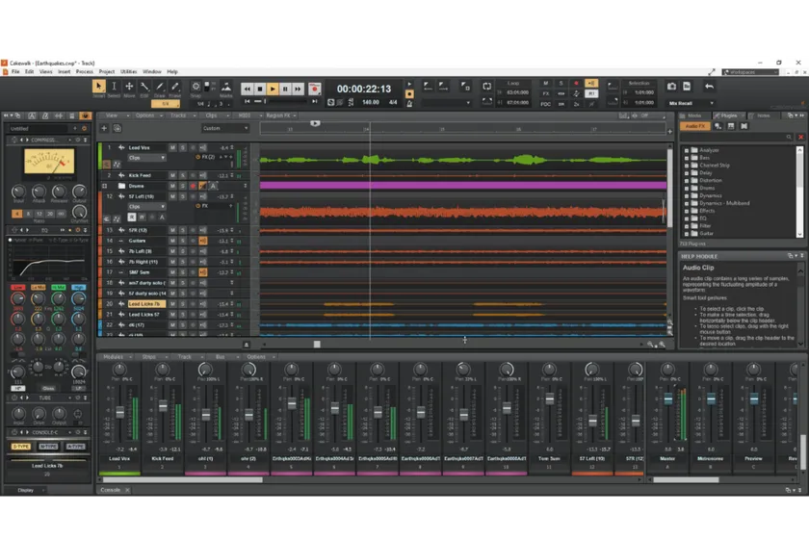Viewport: 809px width, 539px height.
Task: Take a screenshot with camera icon
Action: click(671, 87)
